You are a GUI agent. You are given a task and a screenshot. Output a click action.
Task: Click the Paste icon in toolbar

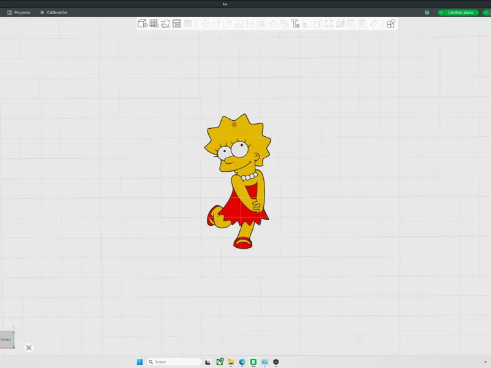tap(363, 23)
